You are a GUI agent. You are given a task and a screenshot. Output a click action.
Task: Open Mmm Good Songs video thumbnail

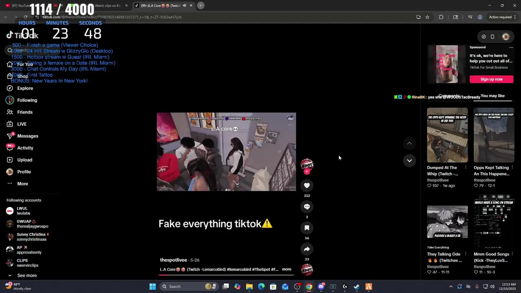494,222
